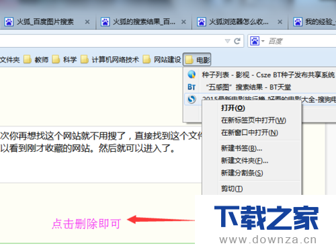The image size is (336, 252).
Task: Open the search engine selector dropdown
Action: pyautogui.click(x=257, y=41)
